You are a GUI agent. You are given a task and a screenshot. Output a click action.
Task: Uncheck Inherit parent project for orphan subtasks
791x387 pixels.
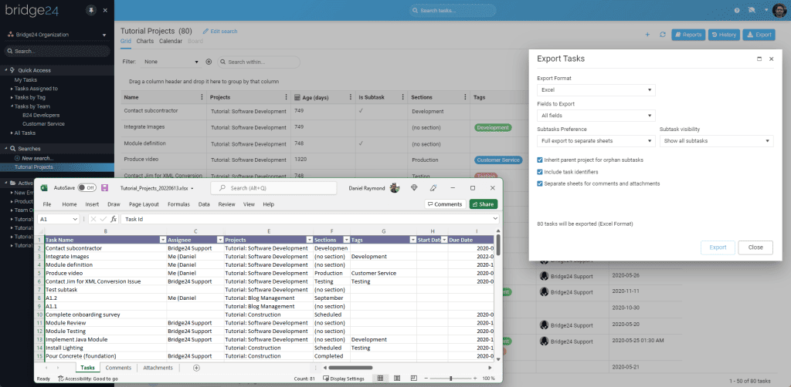point(540,160)
